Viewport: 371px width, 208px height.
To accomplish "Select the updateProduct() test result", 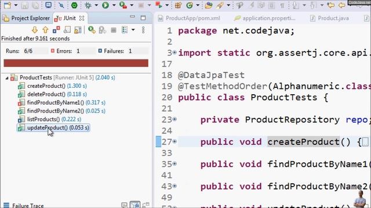I will 54,128.
